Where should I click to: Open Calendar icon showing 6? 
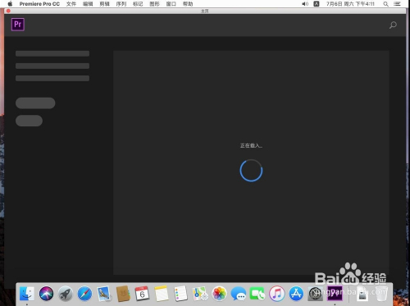(x=142, y=294)
